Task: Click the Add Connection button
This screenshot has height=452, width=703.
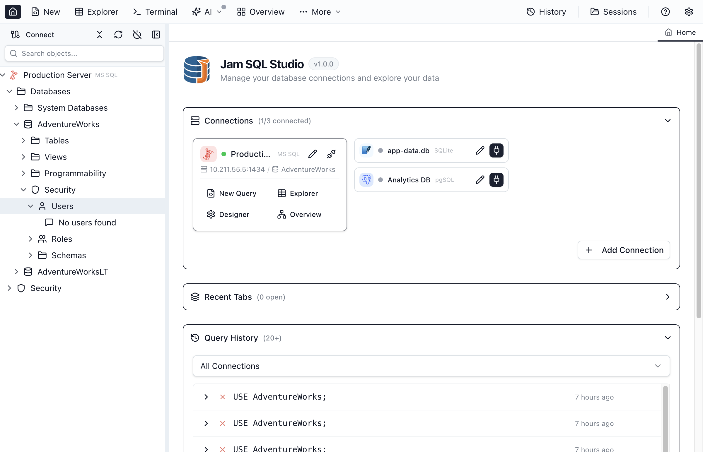Action: click(623, 250)
